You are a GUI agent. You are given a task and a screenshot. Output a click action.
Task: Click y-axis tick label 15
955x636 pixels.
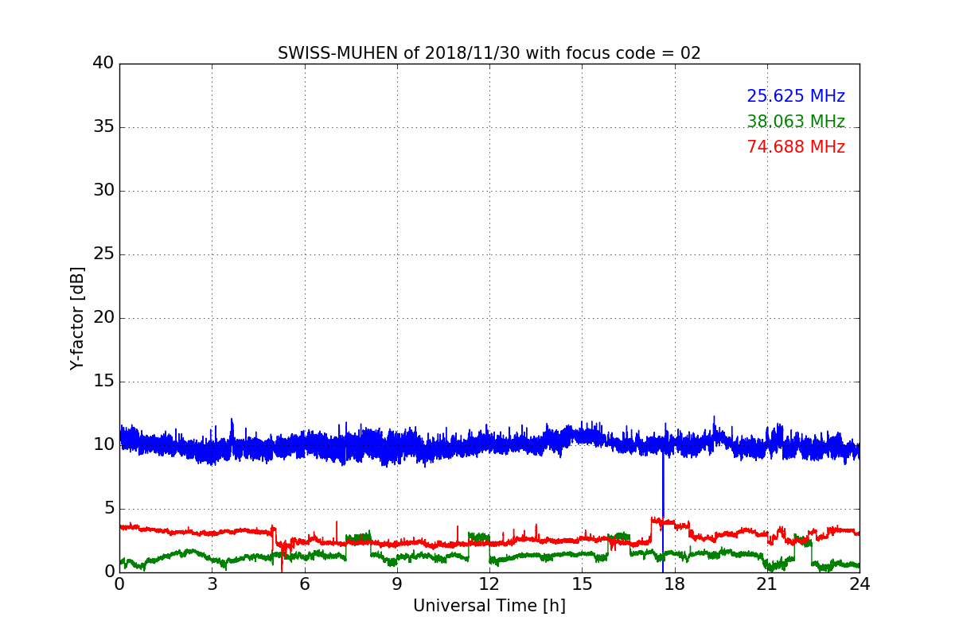coord(103,381)
